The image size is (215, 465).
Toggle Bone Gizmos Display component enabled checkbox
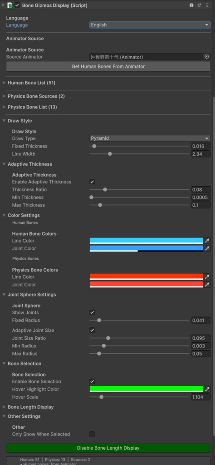[17, 5]
